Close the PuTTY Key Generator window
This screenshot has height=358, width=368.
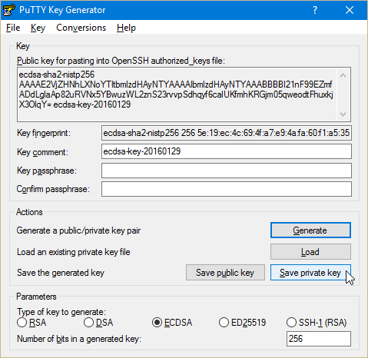pos(350,10)
